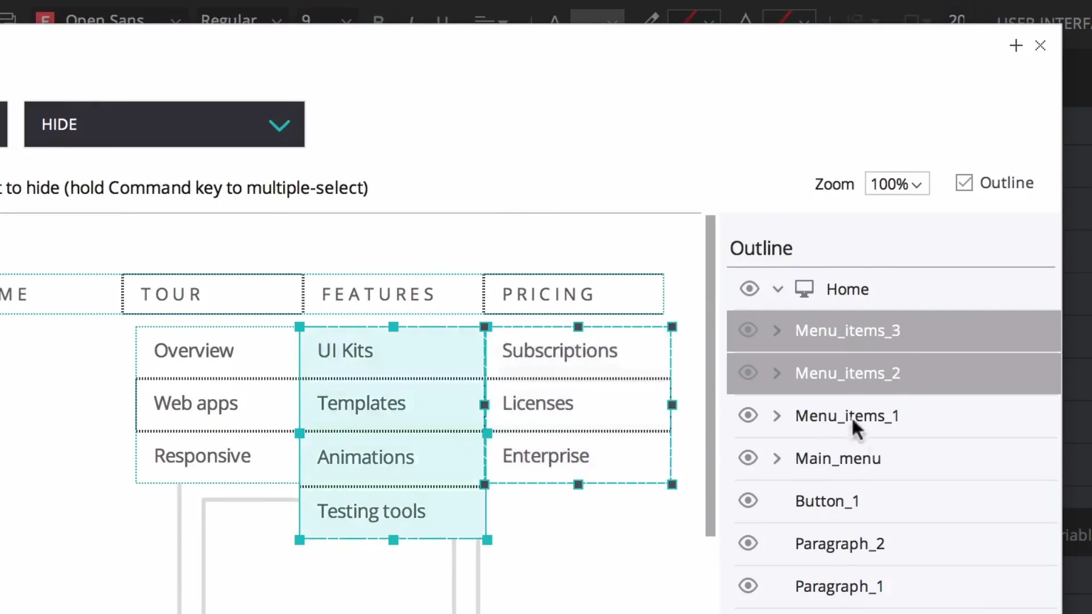Toggle visibility eye for Menu_items_1
The image size is (1092, 614).
(x=748, y=416)
